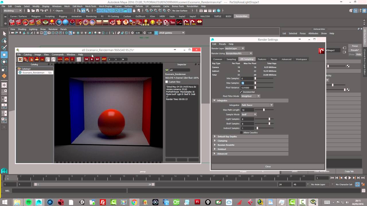Image resolution: width=367 pixels, height=206 pixels.
Task: Open Catalog menu in render window
Action: click(x=28, y=54)
